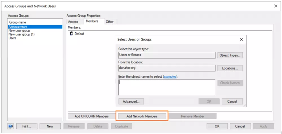This screenshot has width=282, height=134.
Task: Click the examples hyperlink
Action: [x=171, y=77]
